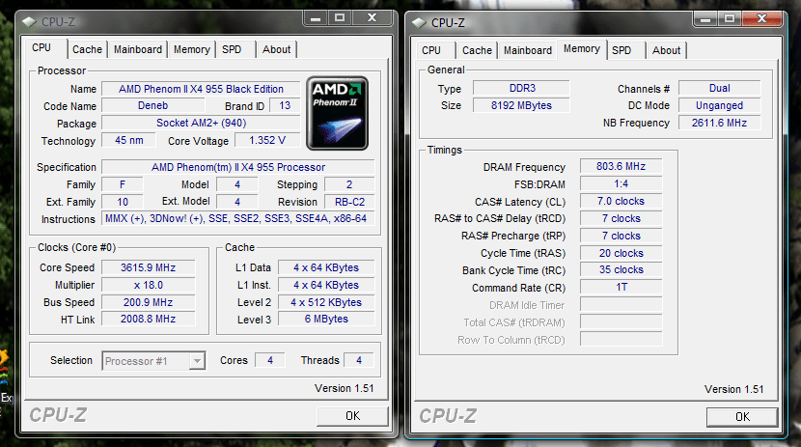Select Memory tab in left window
801x447 pixels.
(192, 49)
